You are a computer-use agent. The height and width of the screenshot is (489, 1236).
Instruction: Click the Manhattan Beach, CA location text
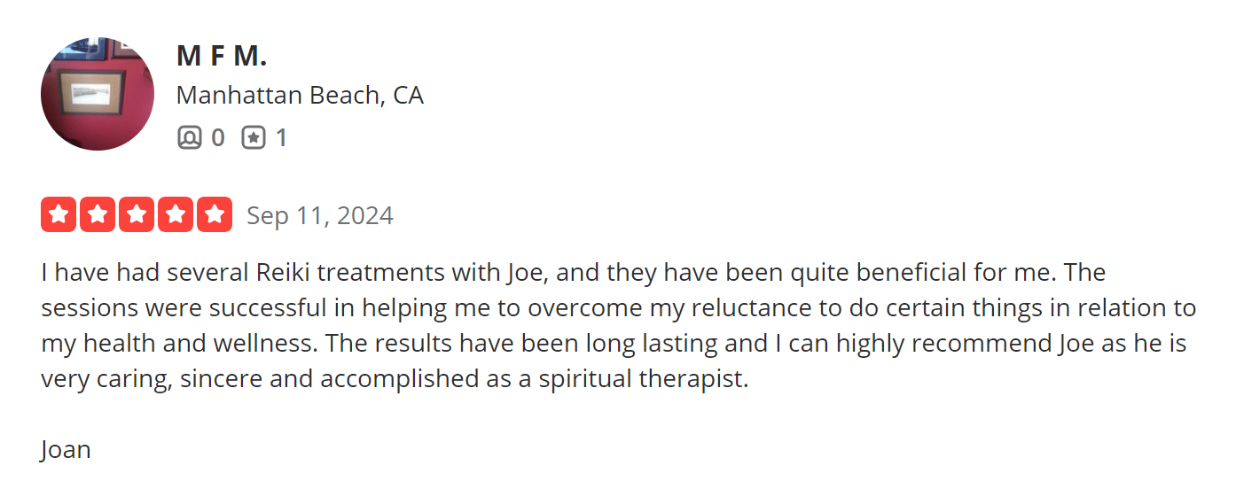coord(300,96)
